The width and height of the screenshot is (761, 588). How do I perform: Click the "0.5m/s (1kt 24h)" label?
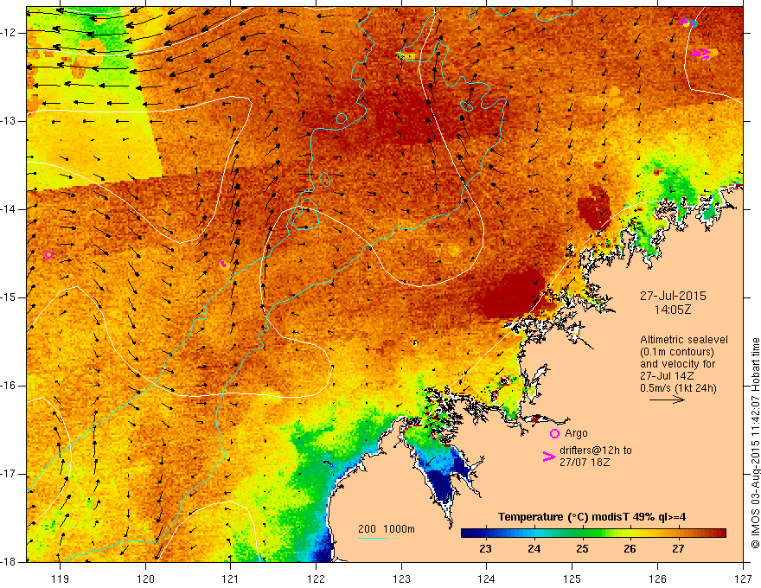point(678,388)
